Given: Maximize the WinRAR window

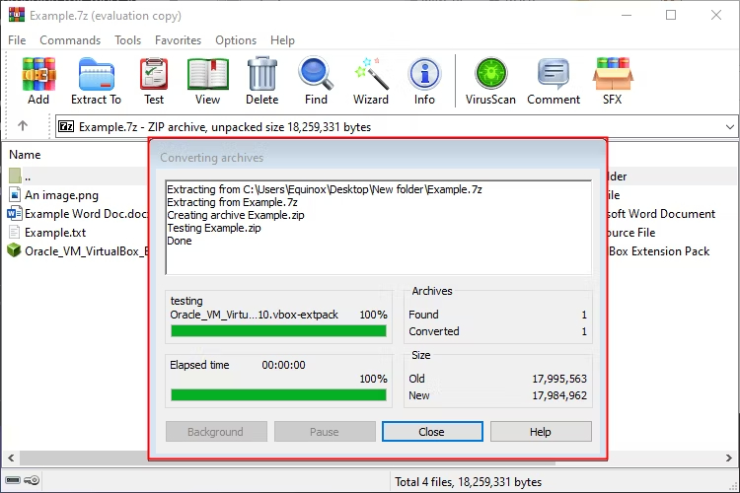Looking at the screenshot, I should (x=671, y=15).
